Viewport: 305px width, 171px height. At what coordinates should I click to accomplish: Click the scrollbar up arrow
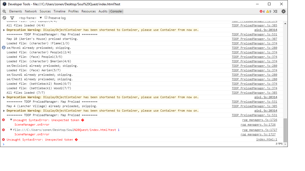click(x=285, y=23)
